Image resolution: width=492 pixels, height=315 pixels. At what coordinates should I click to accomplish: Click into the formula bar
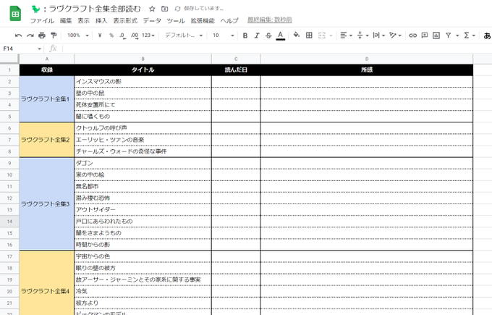(276, 49)
